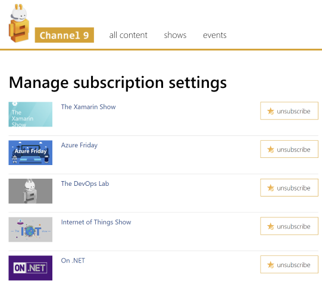Click the Channel 9 mascot logo
322x285 pixels.
tap(19, 23)
